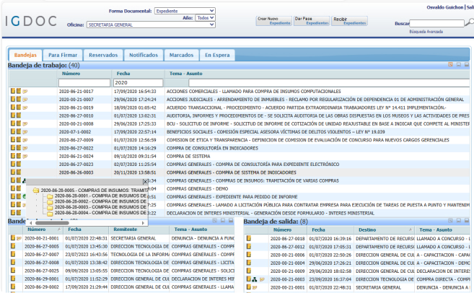Screen dimensions: 474x293
Task: Click book icon in outbox row 2020-00-21-0006
Action: (249, 255)
